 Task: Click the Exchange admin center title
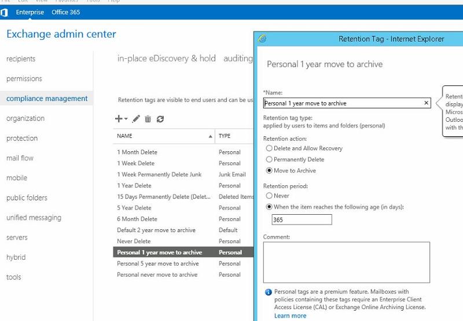(x=61, y=34)
